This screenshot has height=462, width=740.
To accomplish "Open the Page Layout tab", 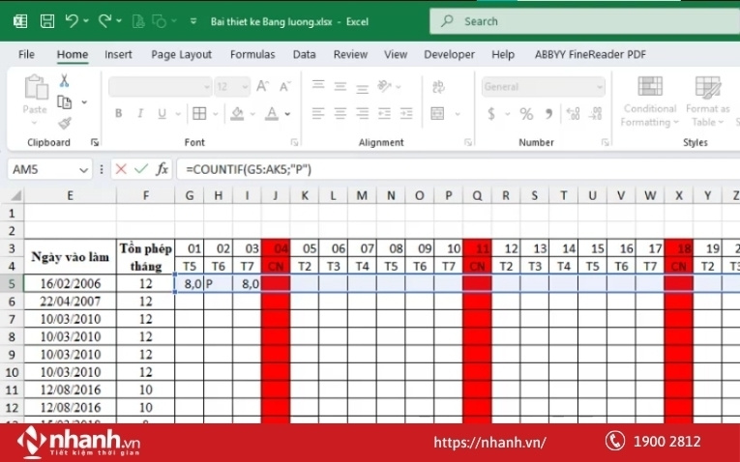I will [x=181, y=55].
